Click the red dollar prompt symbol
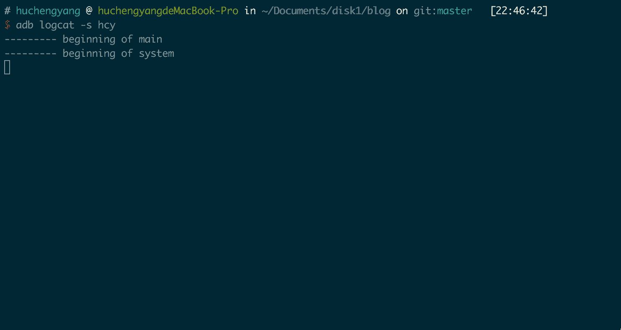This screenshot has width=621, height=330. pyautogui.click(x=7, y=25)
